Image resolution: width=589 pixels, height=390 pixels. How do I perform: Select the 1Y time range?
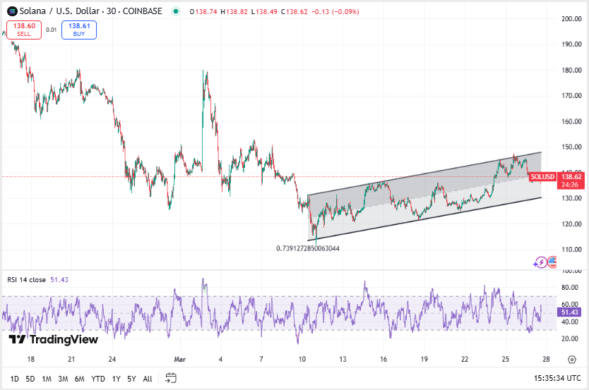[116, 379]
